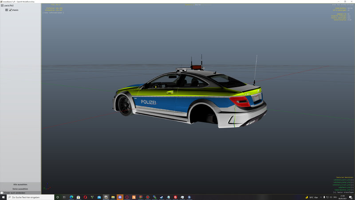The height and width of the screenshot is (200, 355).
Task: Click the Keine auswählen button
Action: tap(20, 188)
